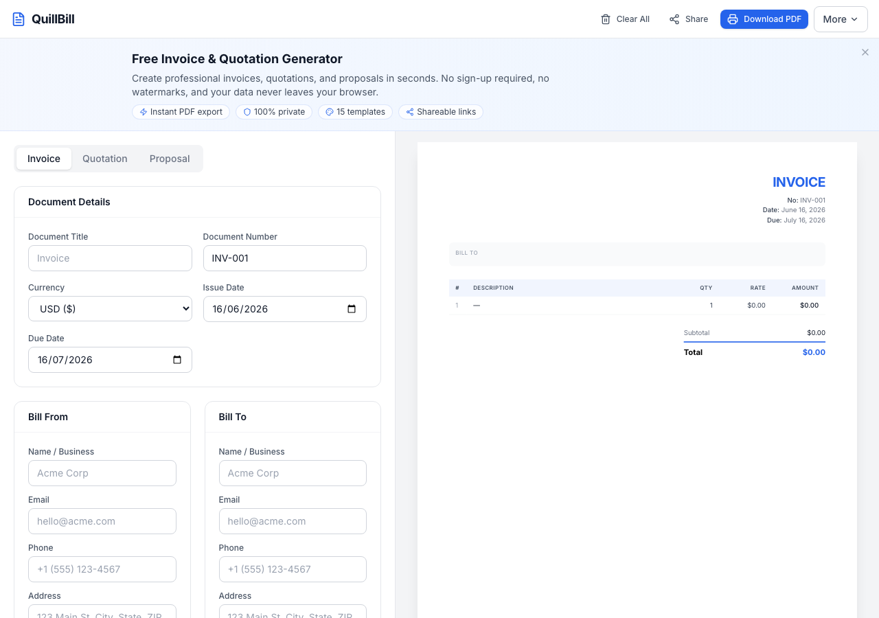Focus the Document Number field INV-001

pos(285,258)
